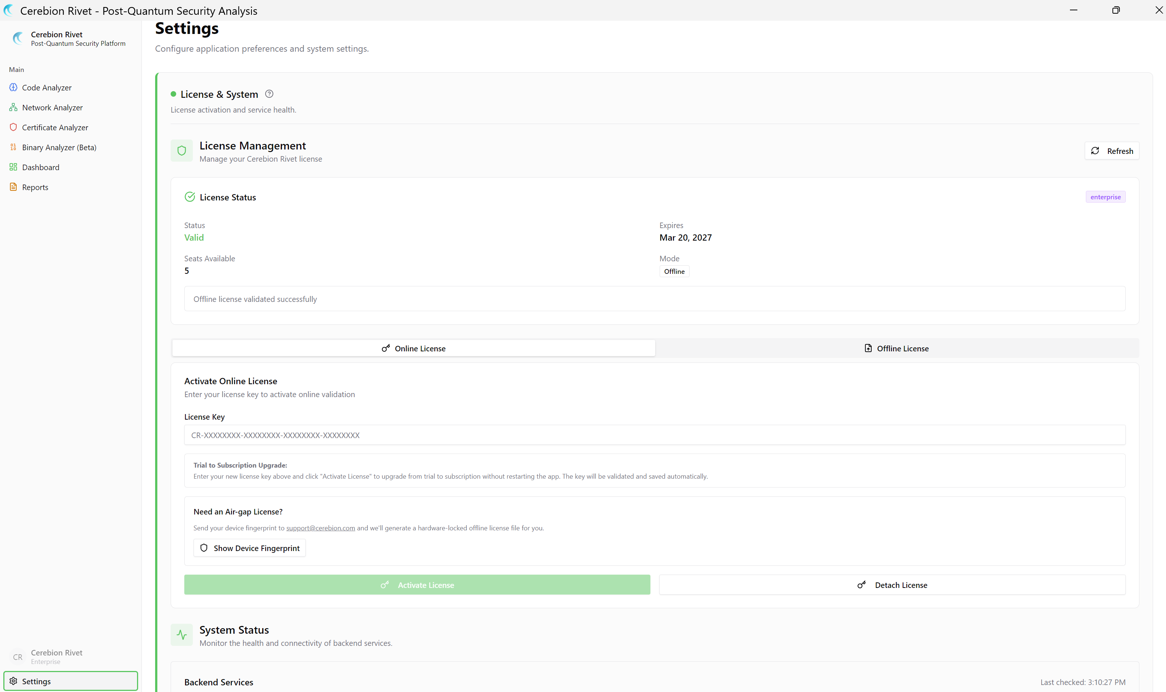Close the Cerebion Rivet window

[1159, 10]
